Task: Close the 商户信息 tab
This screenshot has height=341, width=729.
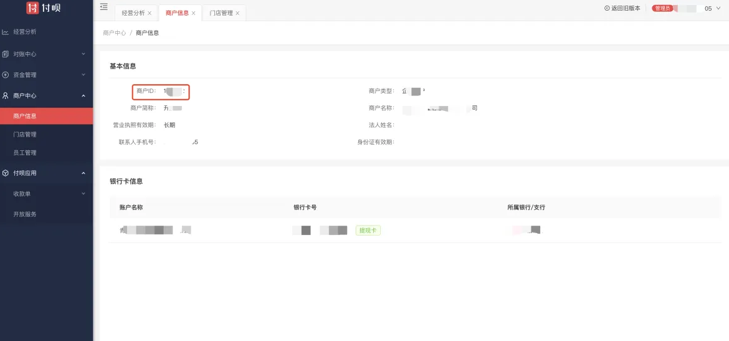Action: (193, 13)
